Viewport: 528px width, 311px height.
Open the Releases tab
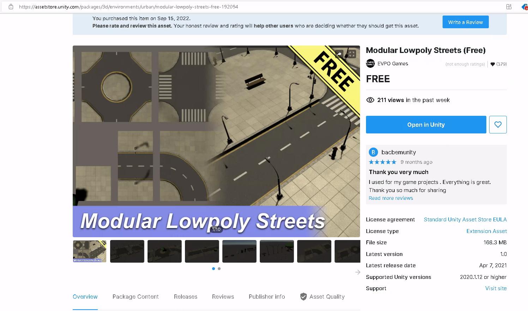[x=185, y=297]
